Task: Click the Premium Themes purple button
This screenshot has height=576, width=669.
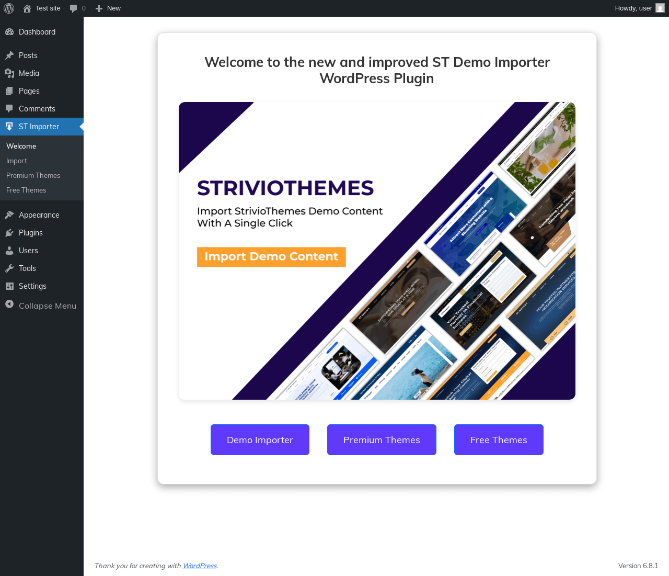Action: pyautogui.click(x=382, y=440)
